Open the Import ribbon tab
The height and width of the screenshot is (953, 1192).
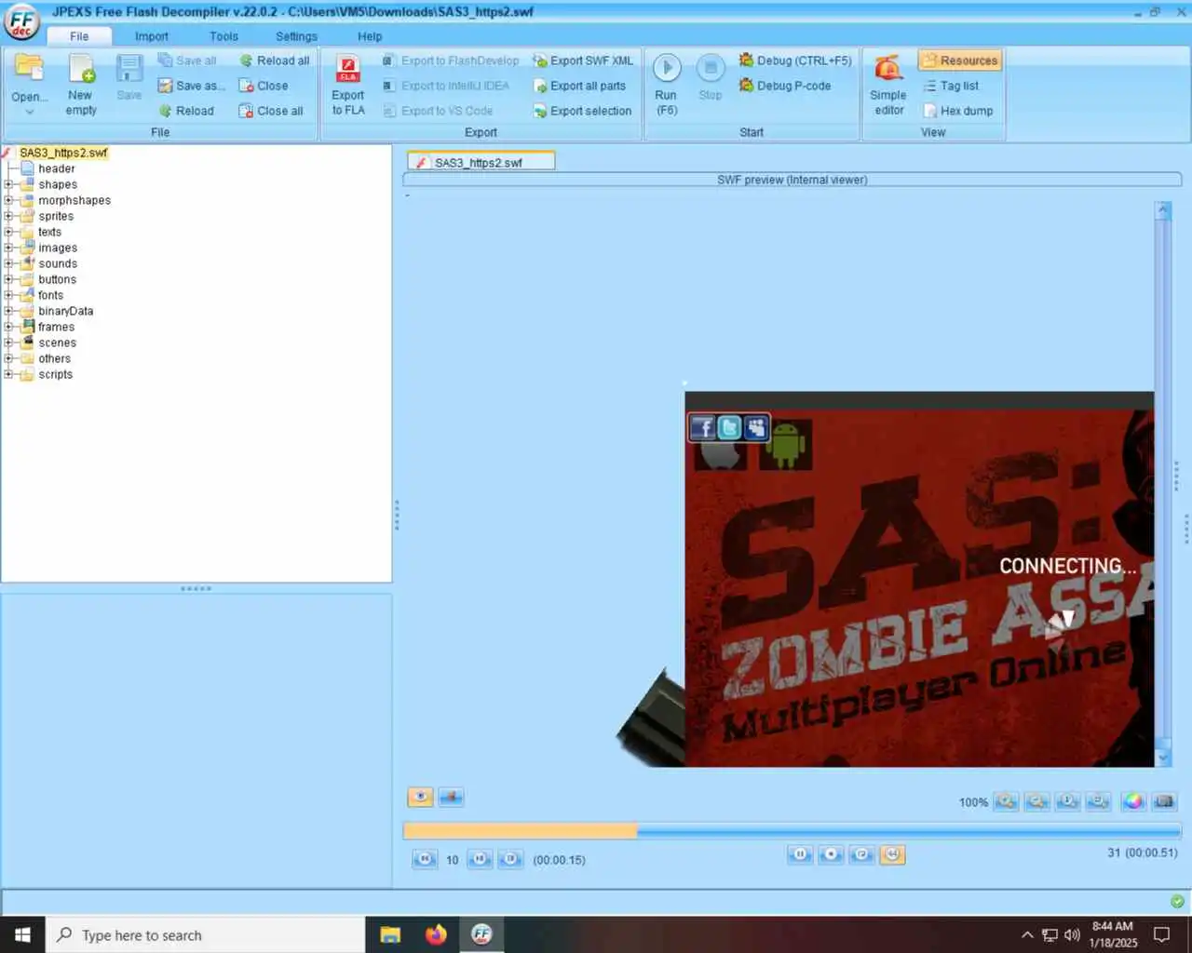[152, 36]
